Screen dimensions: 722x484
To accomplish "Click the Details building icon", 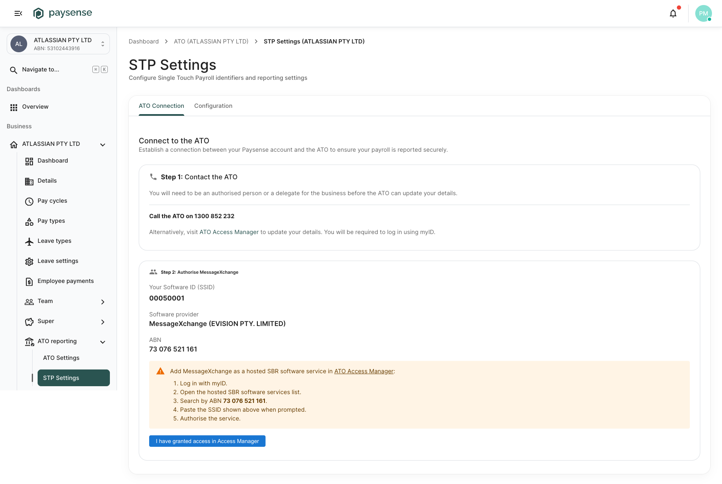I will (x=29, y=181).
